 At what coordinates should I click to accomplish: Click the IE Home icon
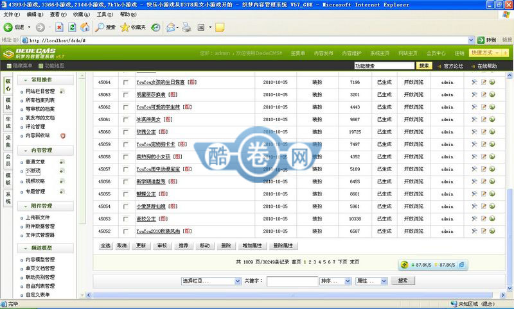85,27
